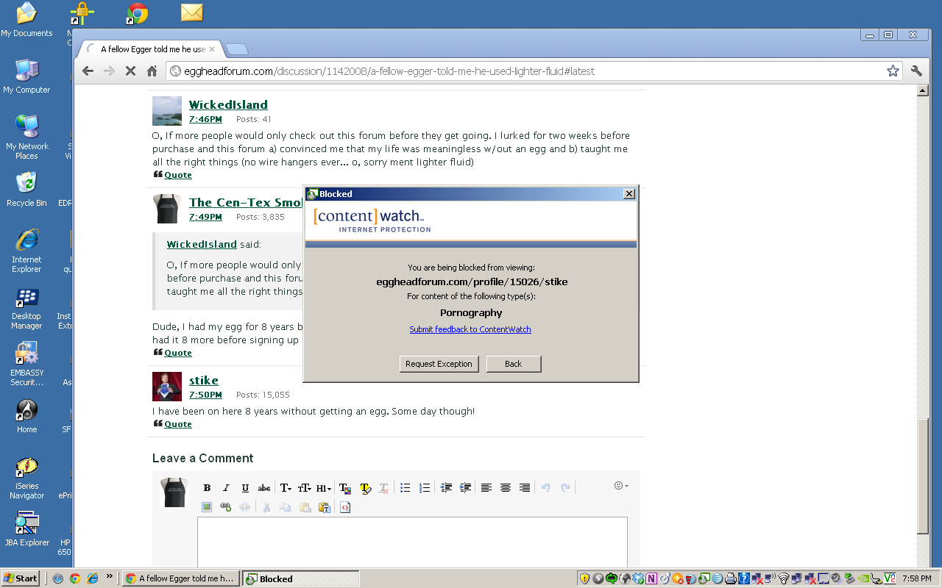This screenshot has height=588, width=942.
Task: Click the Request Exception button
Action: [x=439, y=364]
